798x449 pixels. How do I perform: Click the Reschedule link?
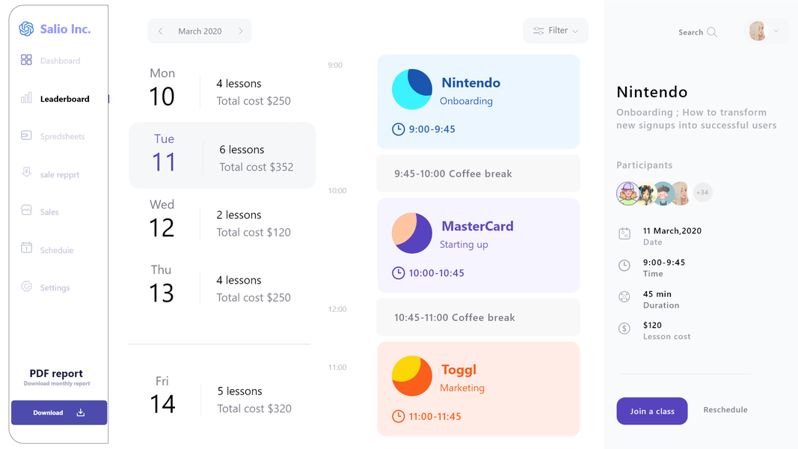click(x=725, y=410)
